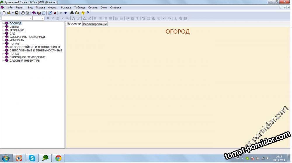Click the edit pencil-on-page icon
Image resolution: width=292 pixels, height=163 pixels.
tap(50, 13)
